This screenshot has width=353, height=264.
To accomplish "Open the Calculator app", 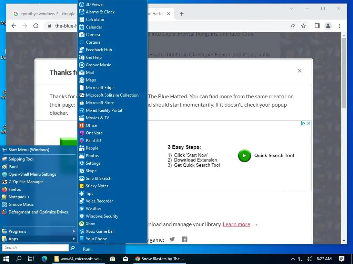I will click(x=113, y=20).
